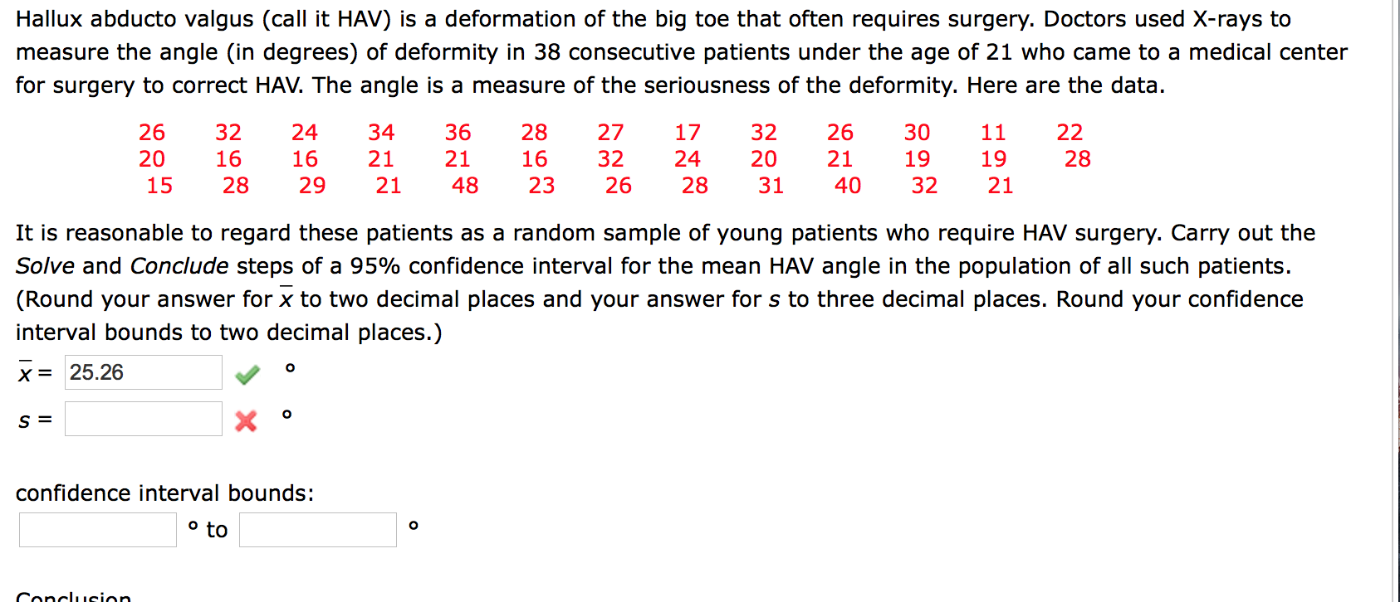Viewport: 1400px width, 602px height.
Task: Click the empty s input field
Action: tap(143, 419)
